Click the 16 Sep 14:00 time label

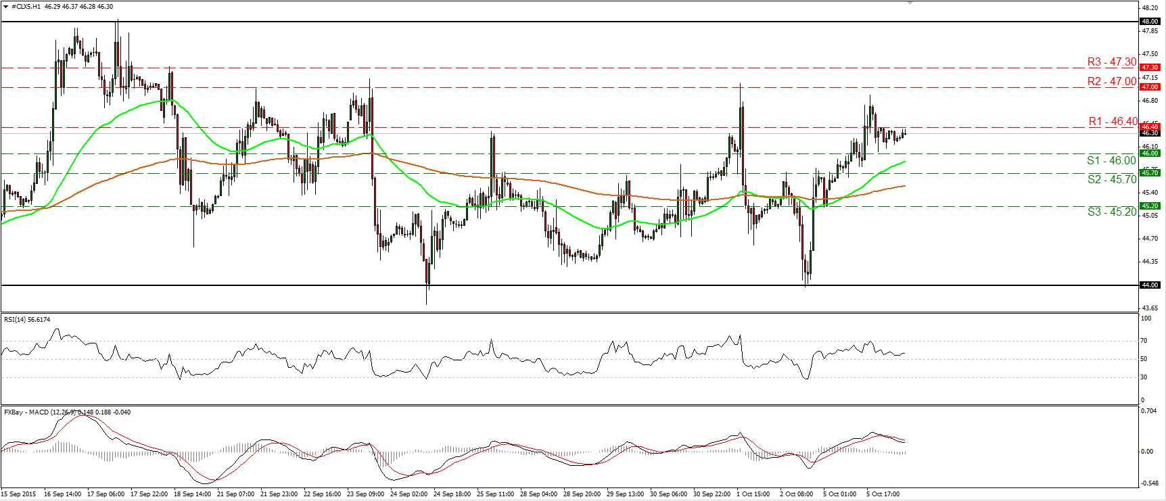point(63,494)
